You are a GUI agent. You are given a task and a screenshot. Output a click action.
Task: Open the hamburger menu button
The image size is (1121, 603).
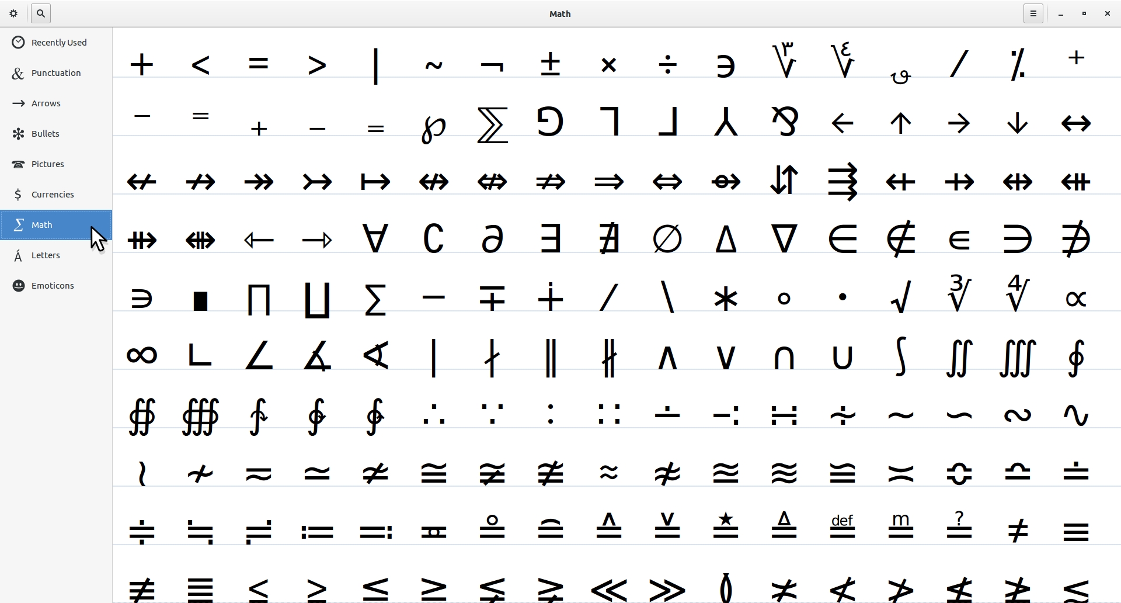click(x=1033, y=13)
